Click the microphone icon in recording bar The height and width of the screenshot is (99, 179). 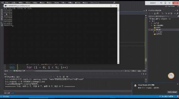point(165,3)
